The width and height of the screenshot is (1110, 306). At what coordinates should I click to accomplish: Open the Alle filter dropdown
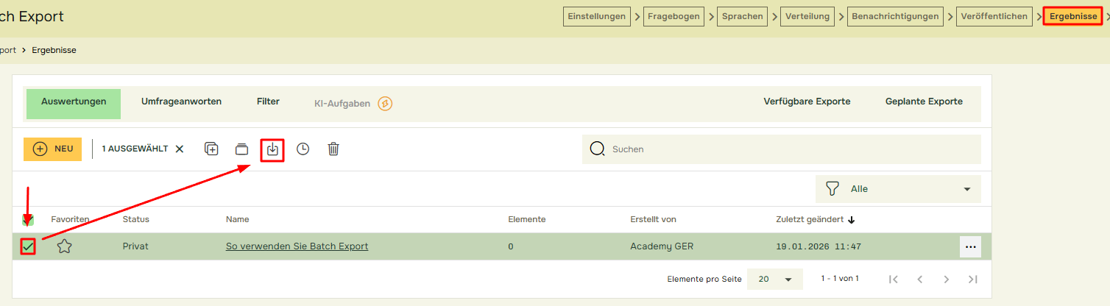[x=898, y=189]
